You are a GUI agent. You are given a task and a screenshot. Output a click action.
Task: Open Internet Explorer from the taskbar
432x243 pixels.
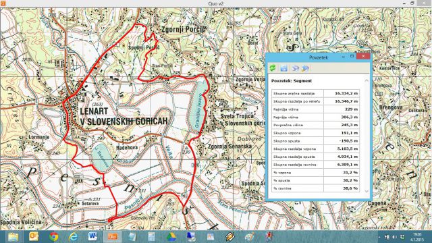click(74, 237)
